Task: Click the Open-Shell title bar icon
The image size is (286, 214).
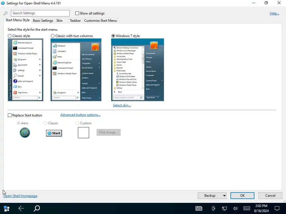Action: pyautogui.click(x=3, y=3)
